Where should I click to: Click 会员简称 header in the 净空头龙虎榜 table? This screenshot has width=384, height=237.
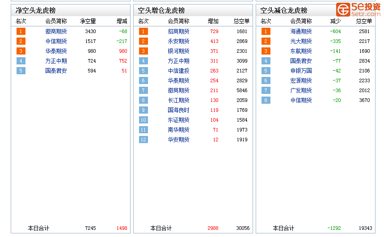[56, 21]
